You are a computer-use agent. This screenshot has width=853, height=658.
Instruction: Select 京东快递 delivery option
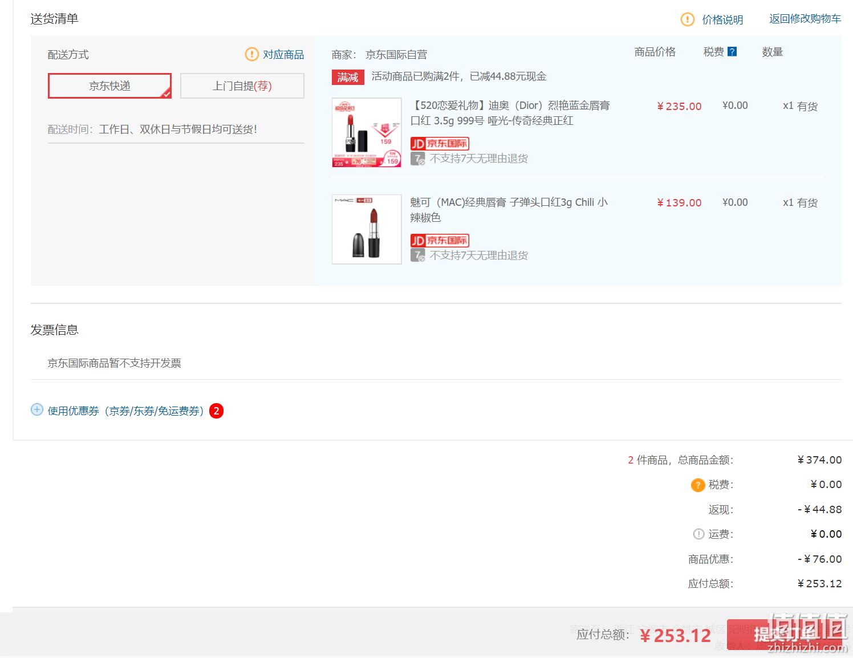click(109, 86)
